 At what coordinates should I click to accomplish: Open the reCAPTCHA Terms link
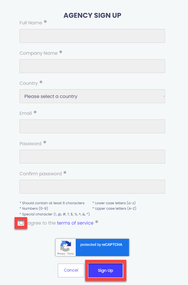tap(71, 253)
